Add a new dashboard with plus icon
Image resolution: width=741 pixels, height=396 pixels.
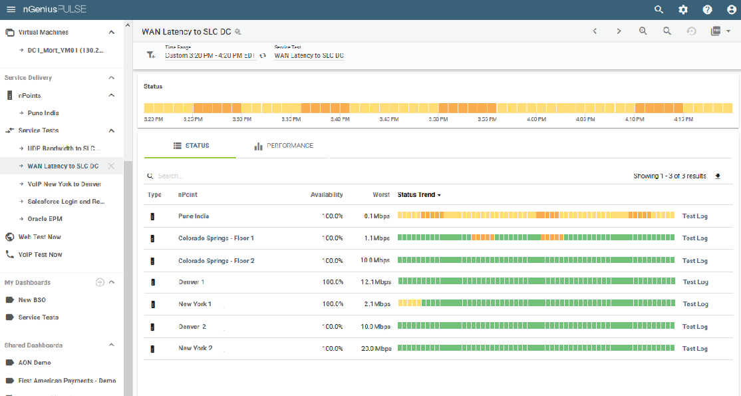[x=100, y=282]
